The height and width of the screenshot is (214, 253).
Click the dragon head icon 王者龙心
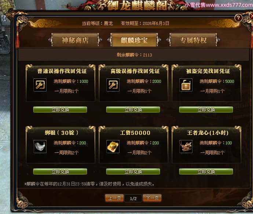pos(186,147)
